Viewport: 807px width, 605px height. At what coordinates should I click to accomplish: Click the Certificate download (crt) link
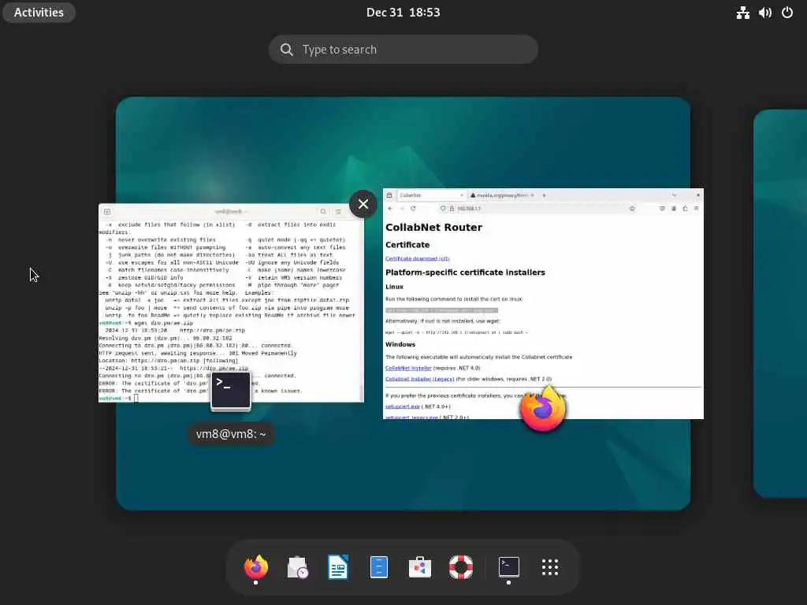tap(418, 258)
